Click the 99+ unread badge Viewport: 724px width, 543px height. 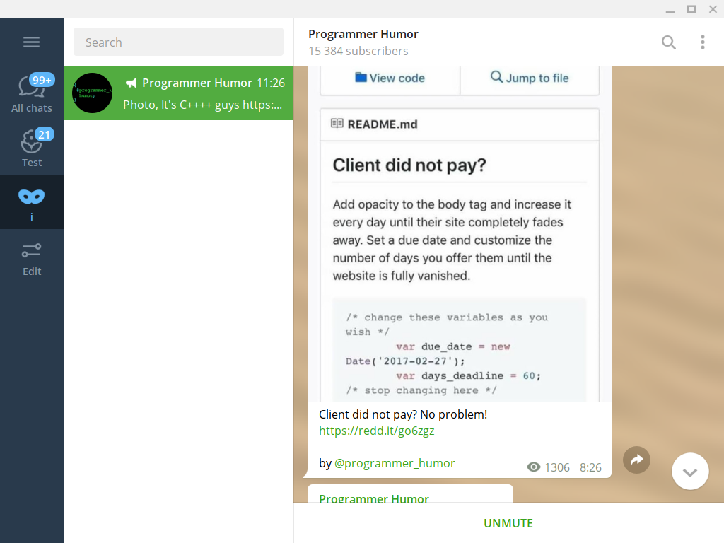(42, 80)
